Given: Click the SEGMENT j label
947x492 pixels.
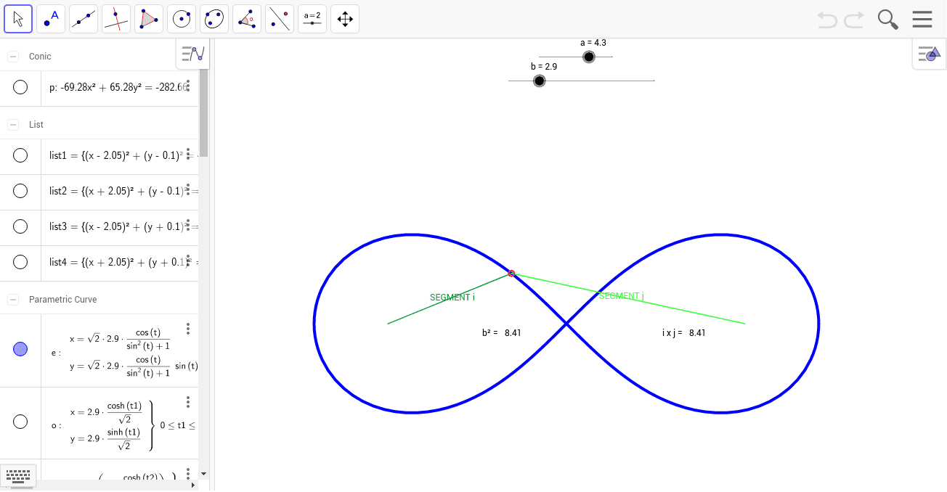Looking at the screenshot, I should coord(622,296).
